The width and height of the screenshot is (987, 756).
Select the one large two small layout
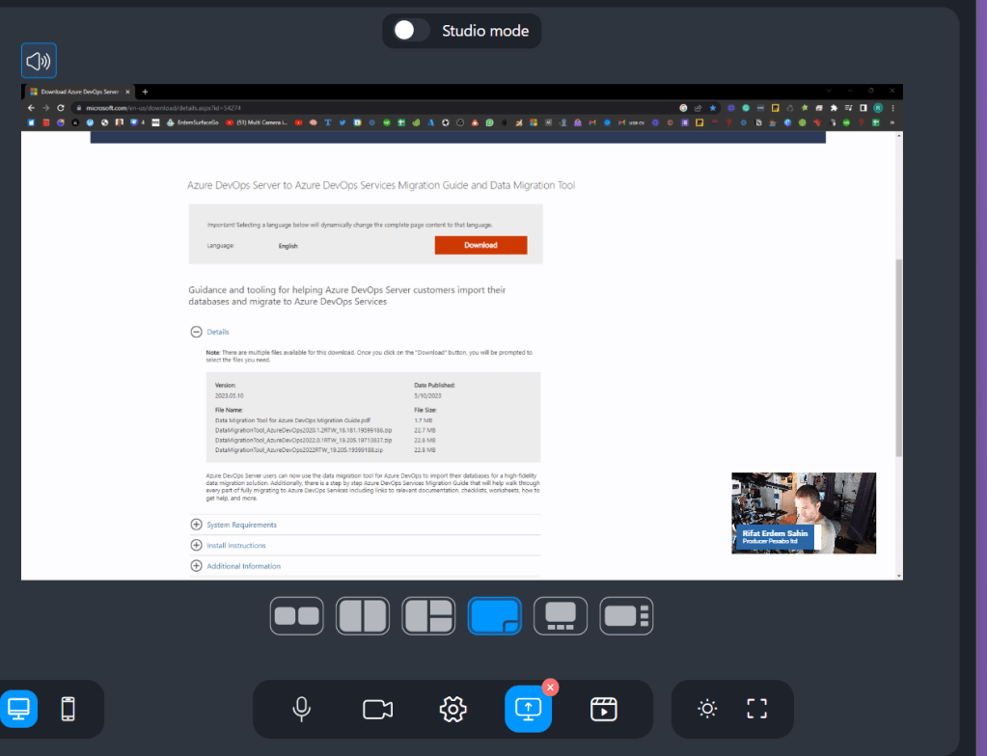tap(428, 616)
